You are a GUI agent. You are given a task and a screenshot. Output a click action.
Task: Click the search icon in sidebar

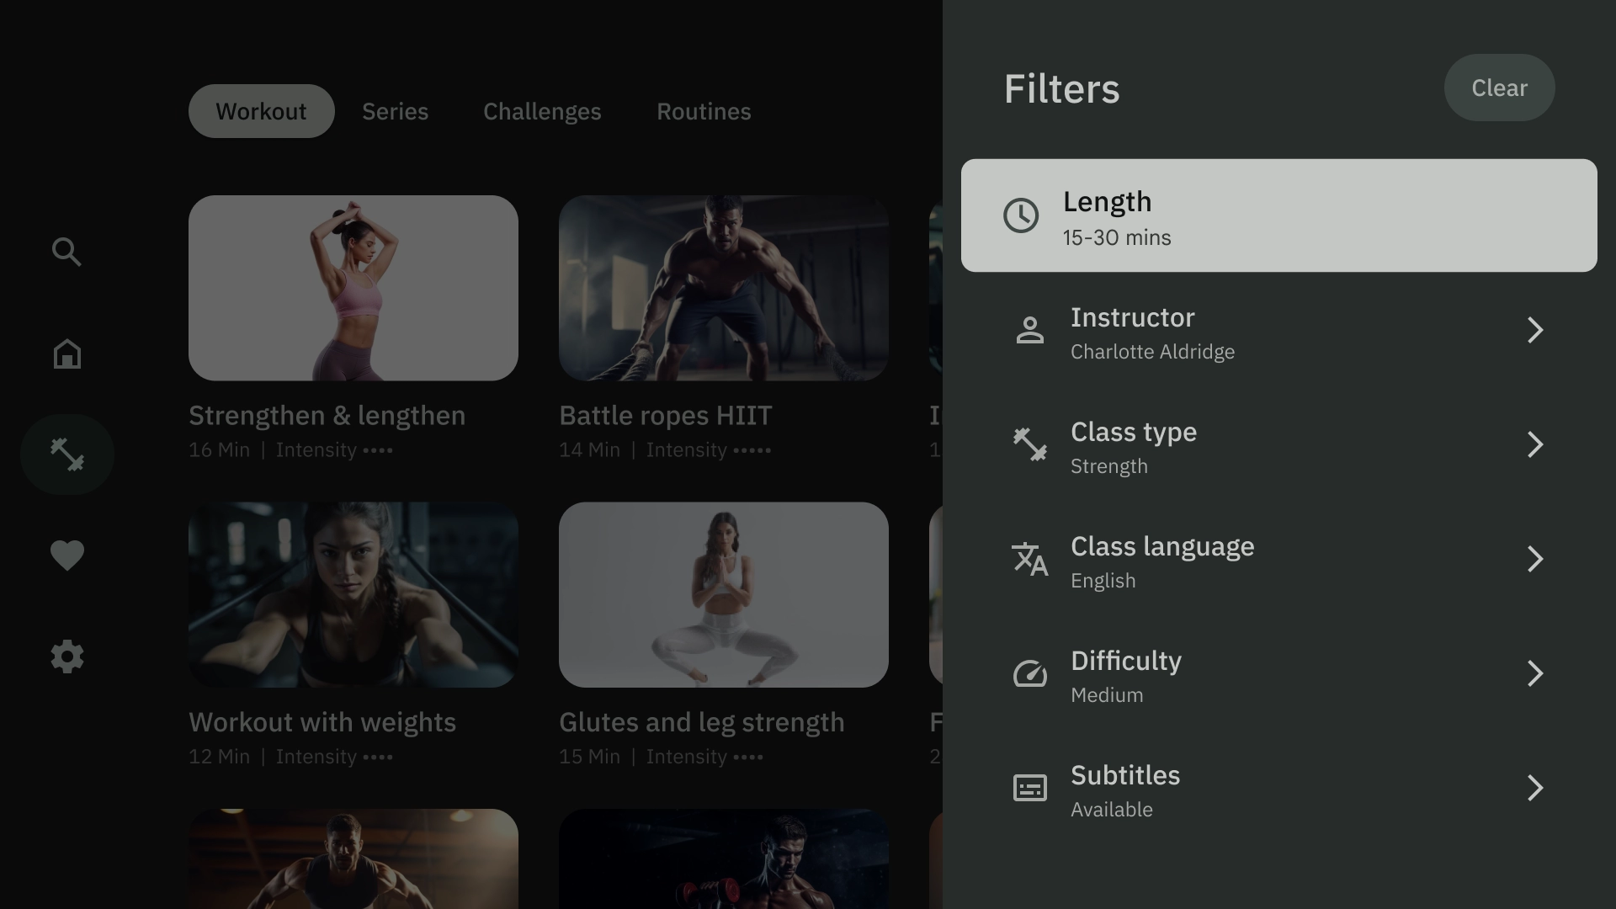pos(66,251)
